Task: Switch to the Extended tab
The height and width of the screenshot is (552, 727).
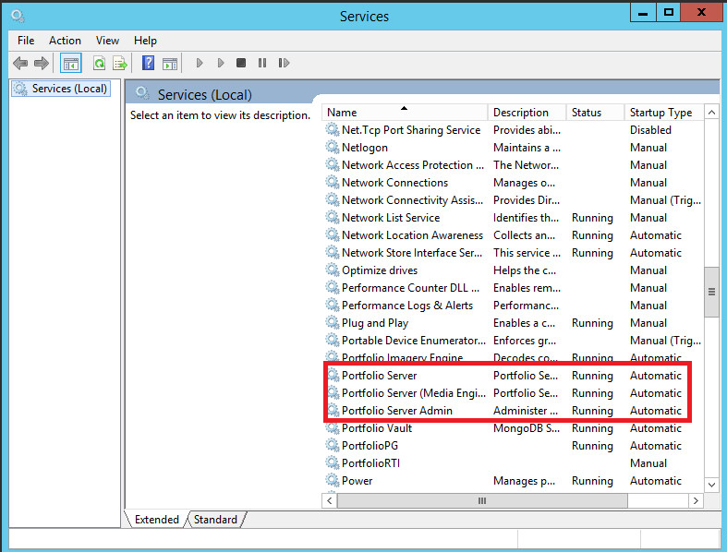Action: (157, 519)
